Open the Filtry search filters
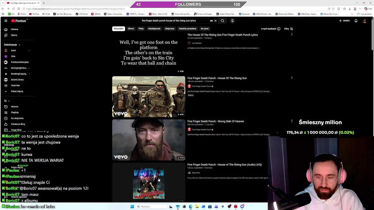Viewport: 374px width, 210px height. (x=288, y=29)
